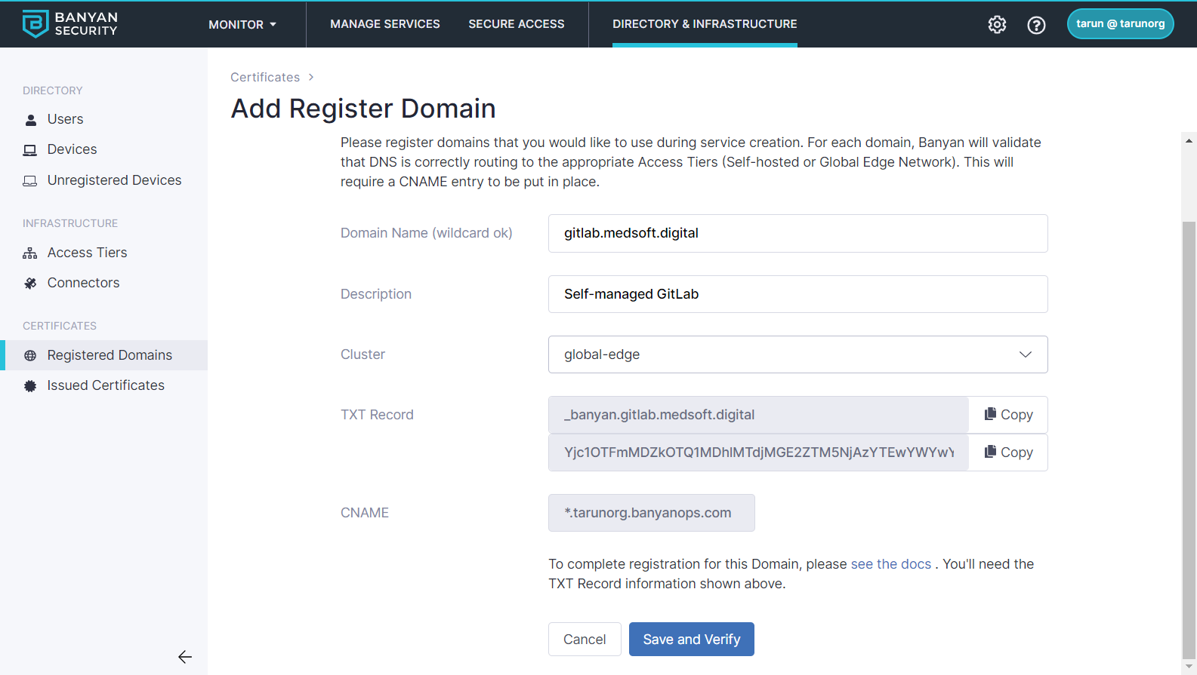Open the tarun @ tarunorg account menu

tap(1120, 24)
